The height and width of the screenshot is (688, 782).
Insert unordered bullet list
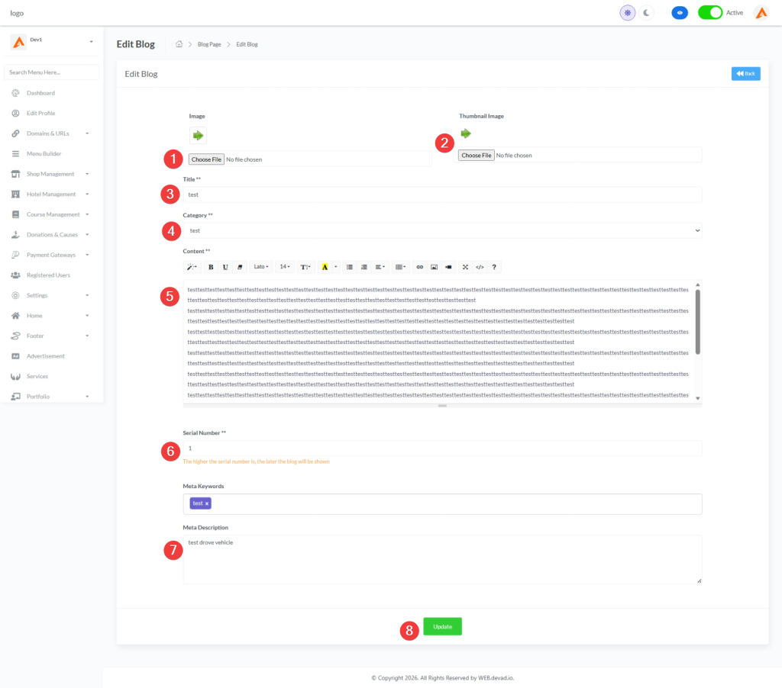click(x=350, y=267)
